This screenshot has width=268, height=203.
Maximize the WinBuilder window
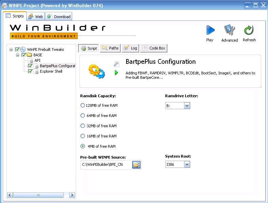point(255,5)
